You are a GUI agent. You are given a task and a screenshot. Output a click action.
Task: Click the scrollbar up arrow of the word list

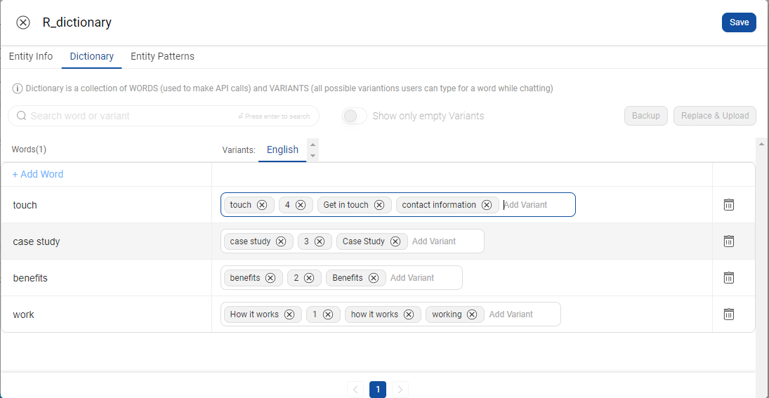pos(762,144)
